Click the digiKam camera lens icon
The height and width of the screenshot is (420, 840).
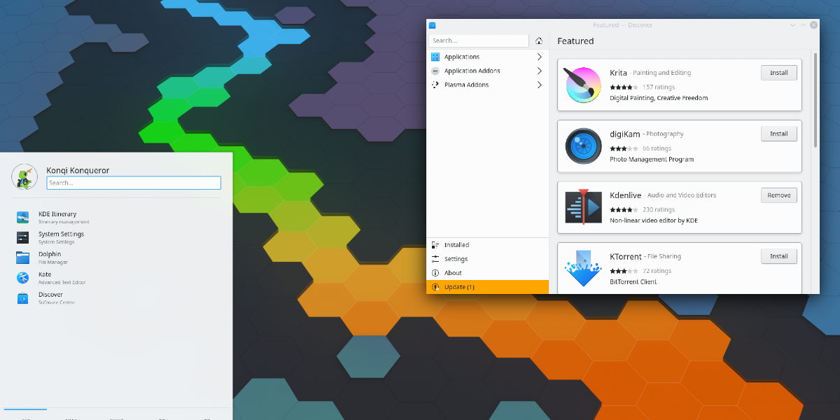click(x=582, y=146)
